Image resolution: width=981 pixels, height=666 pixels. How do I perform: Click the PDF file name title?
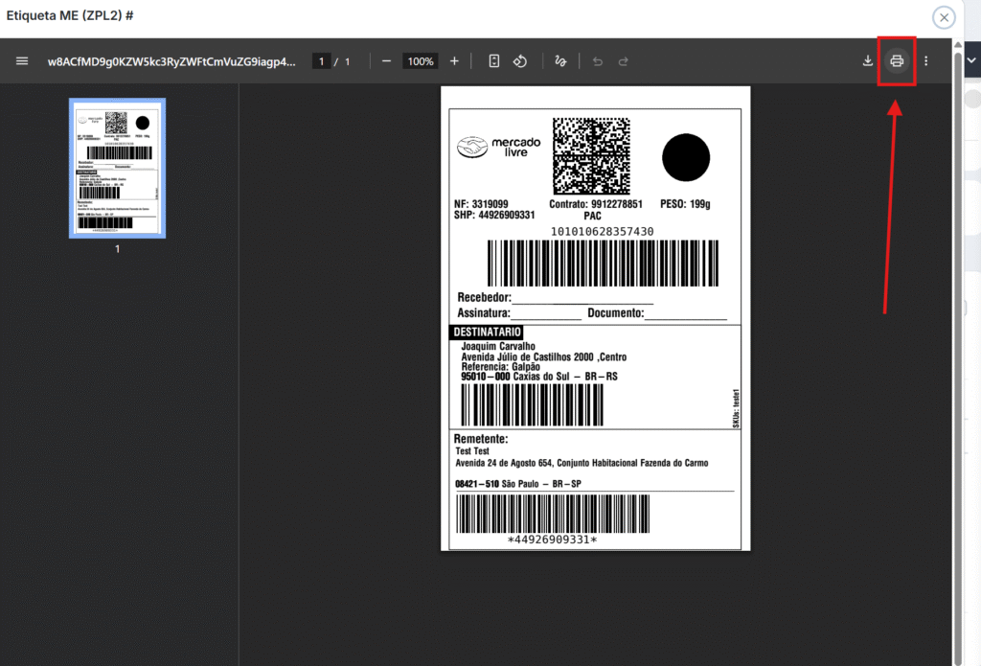(x=171, y=61)
